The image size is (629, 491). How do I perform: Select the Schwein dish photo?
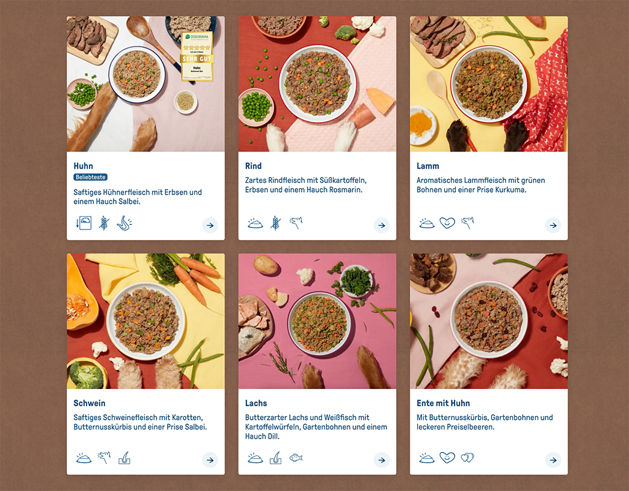tap(146, 321)
